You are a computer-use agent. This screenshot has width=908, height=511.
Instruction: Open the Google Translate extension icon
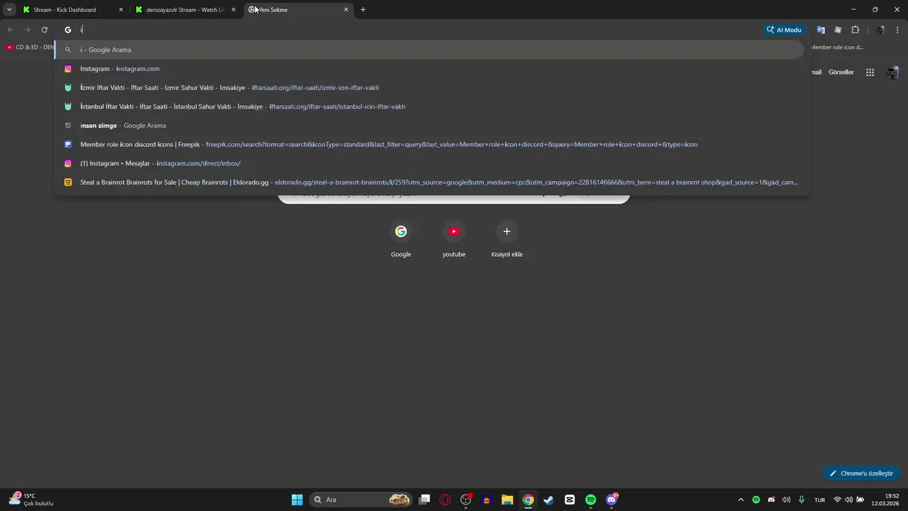[x=821, y=30]
